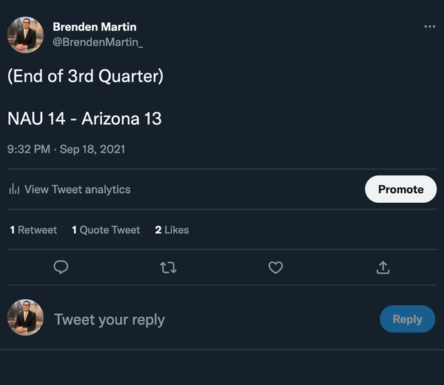444x385 pixels.
Task: Click the Promote button
Action: click(x=400, y=190)
